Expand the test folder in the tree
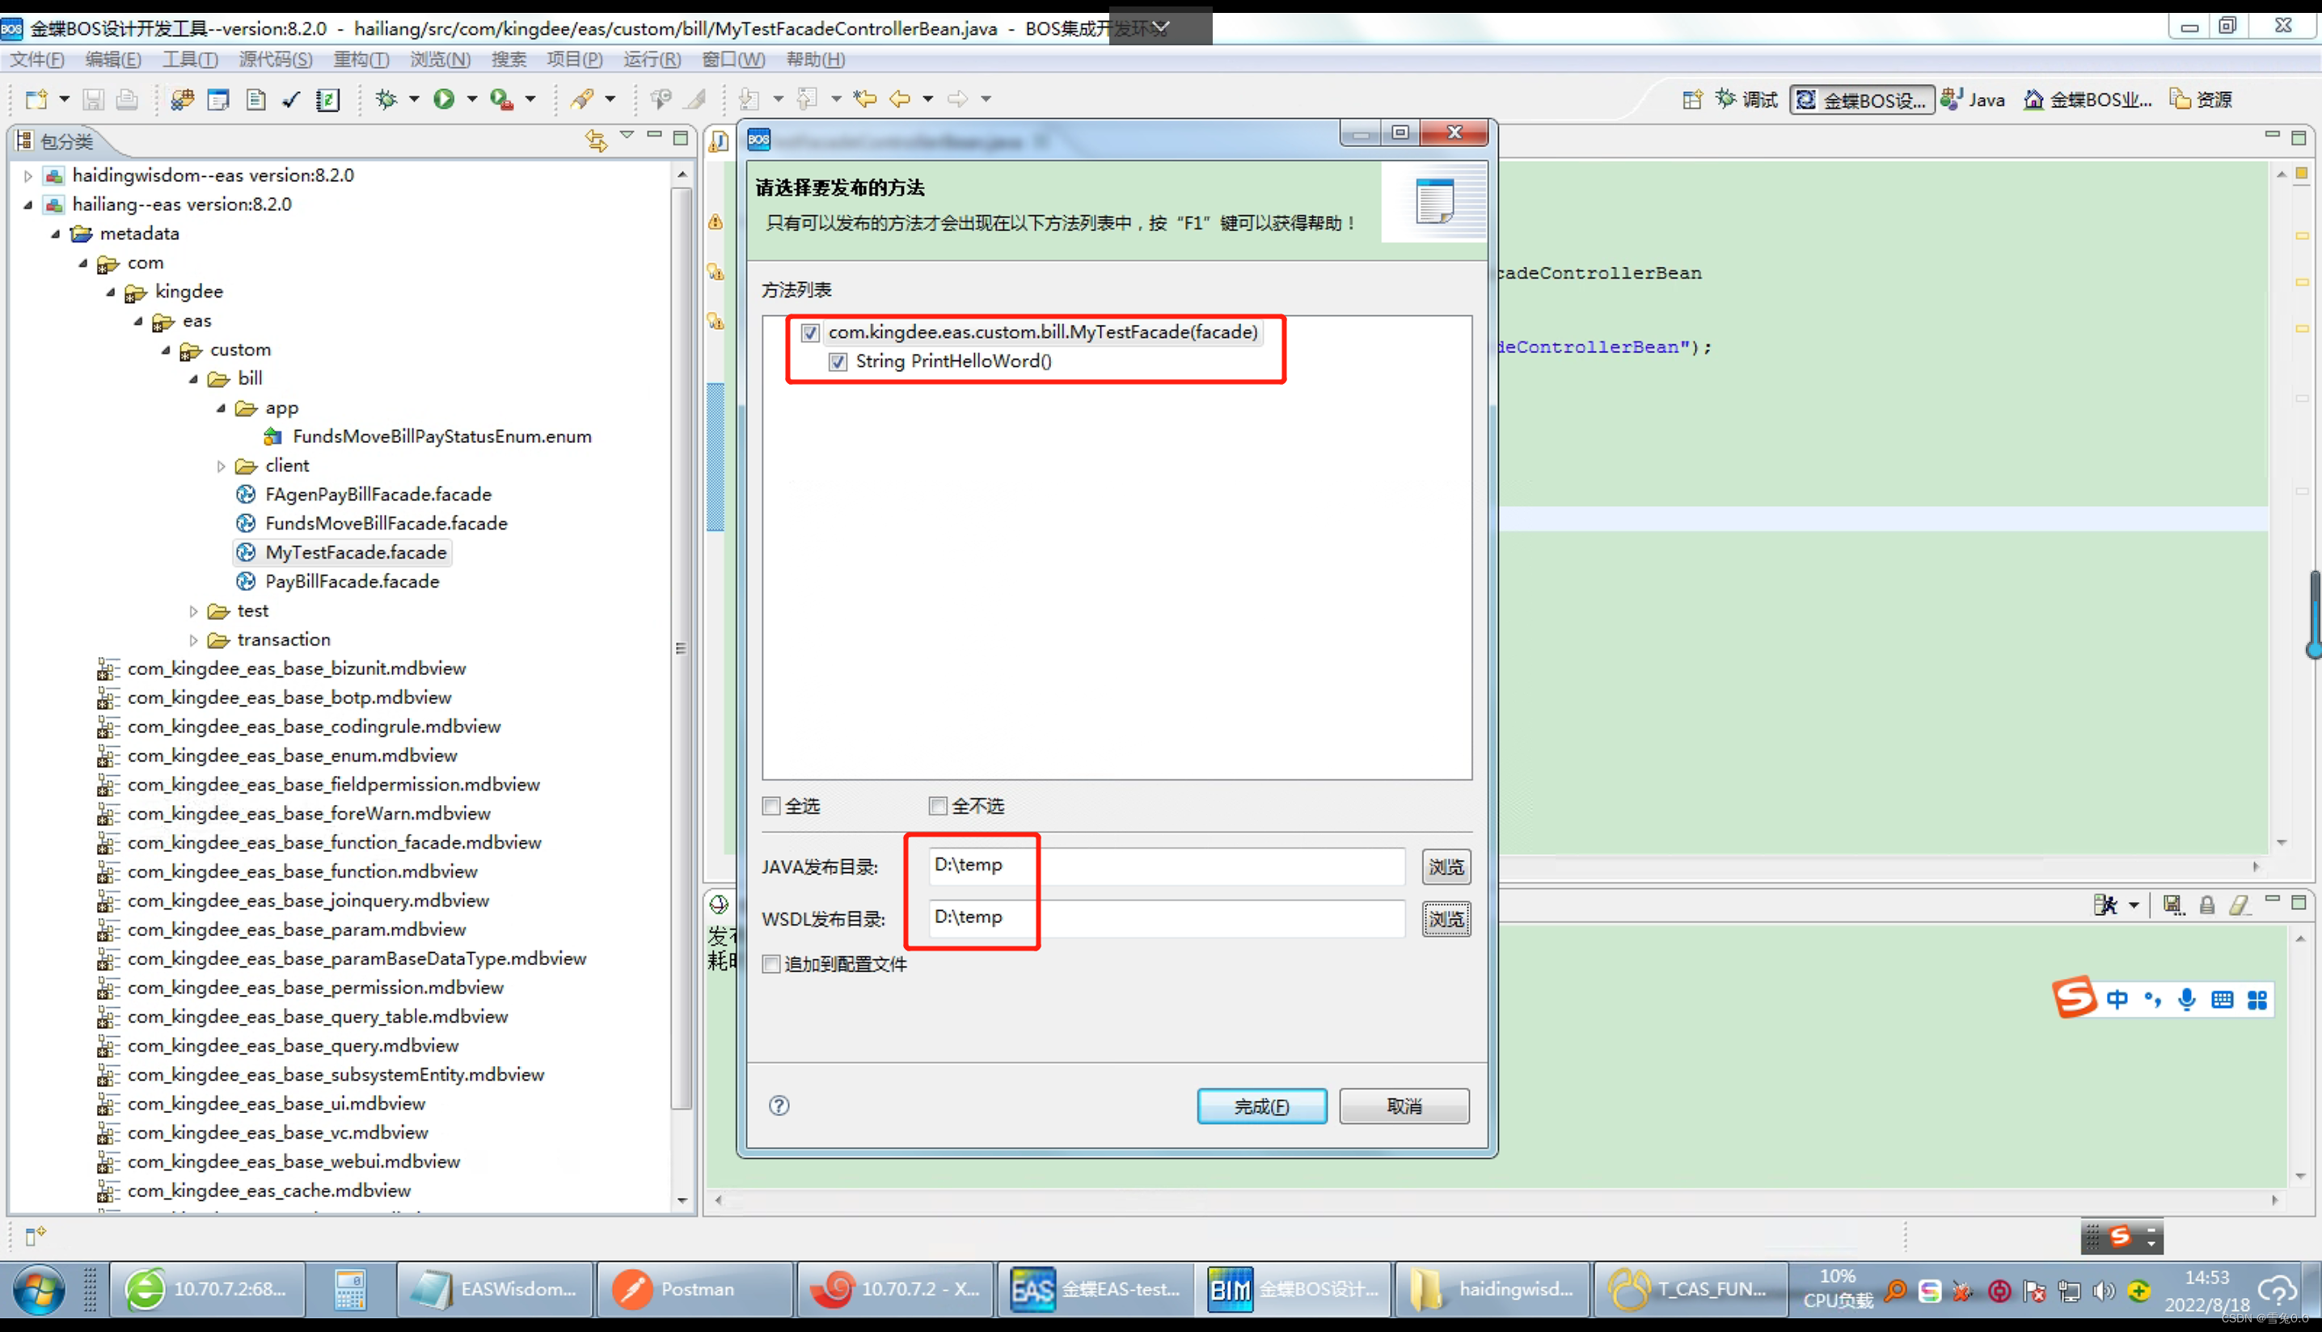Viewport: 2322px width, 1332px height. point(194,611)
